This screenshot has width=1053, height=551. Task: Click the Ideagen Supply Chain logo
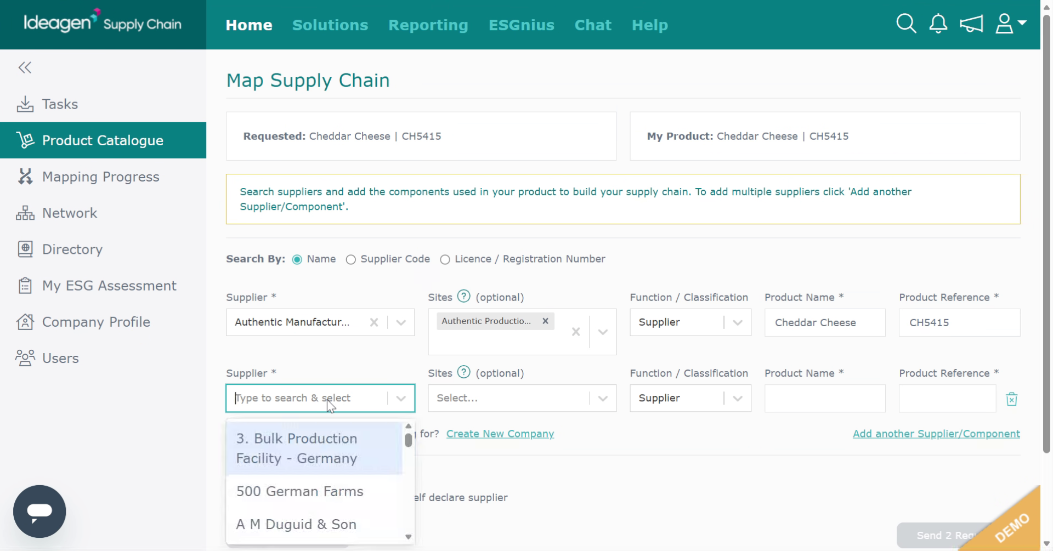pos(103,22)
